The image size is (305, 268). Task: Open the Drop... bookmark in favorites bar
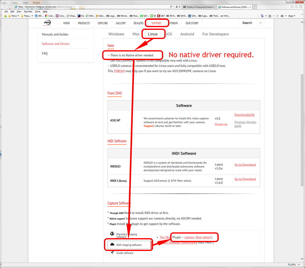72,16
